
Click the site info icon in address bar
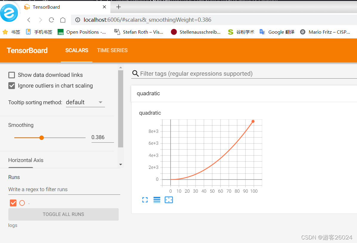(x=78, y=20)
